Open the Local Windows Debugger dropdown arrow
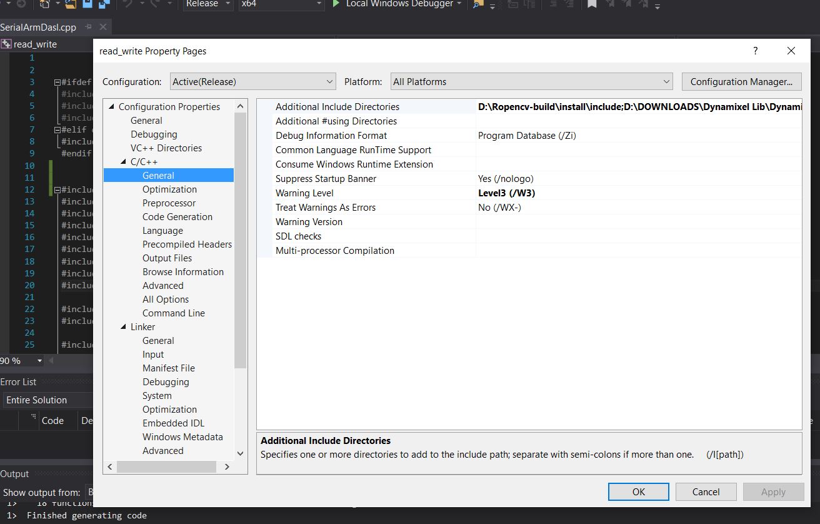Viewport: 820px width, 524px height. [460, 4]
